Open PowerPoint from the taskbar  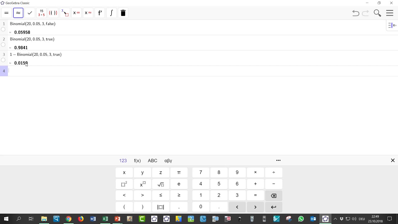pyautogui.click(x=118, y=219)
